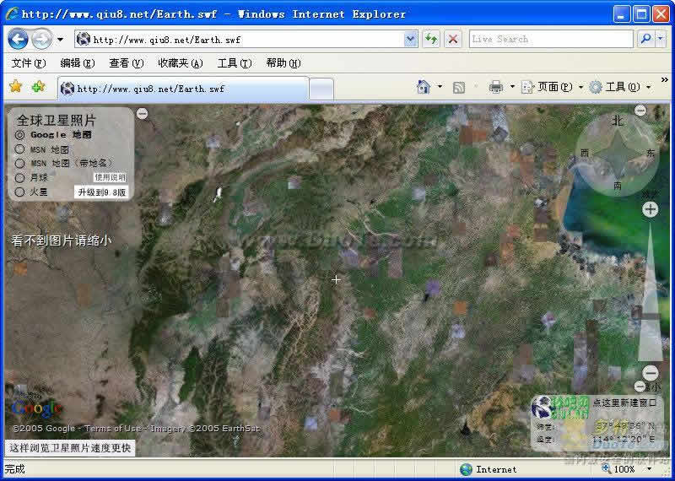Click 这样浏览卫星照片速度更快 link

click(70, 448)
